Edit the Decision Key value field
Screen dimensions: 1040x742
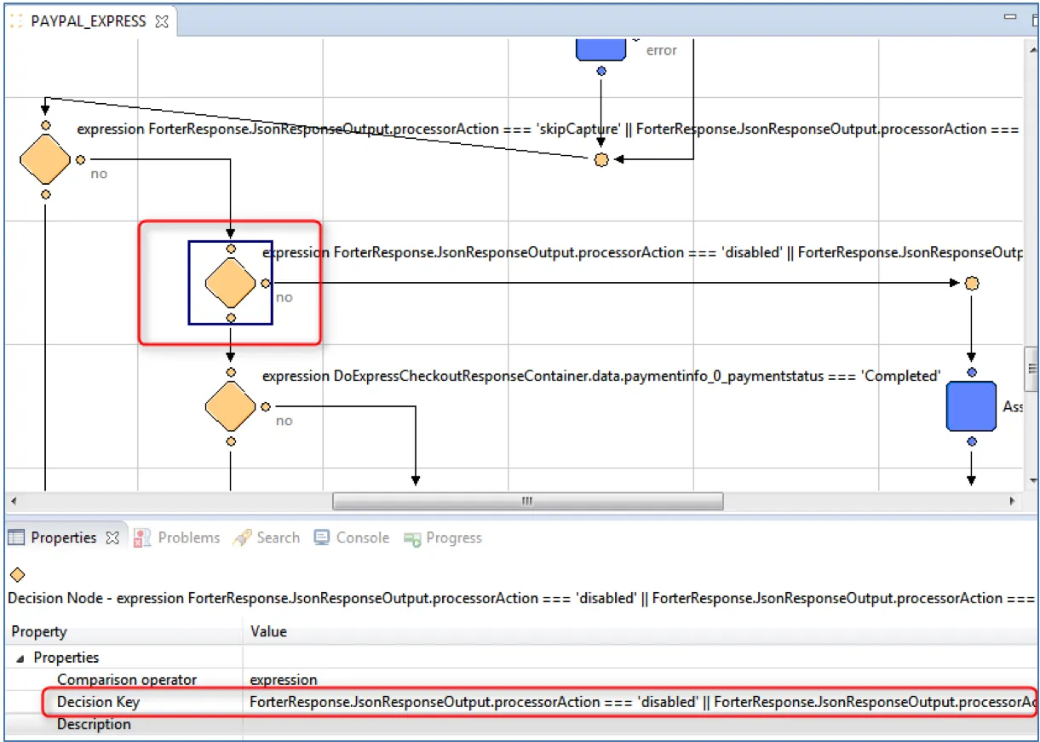point(642,702)
